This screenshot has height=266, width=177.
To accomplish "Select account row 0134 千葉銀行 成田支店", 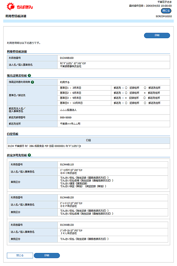I will point(88,146).
